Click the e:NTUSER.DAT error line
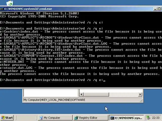The width and height of the screenshot is (162, 121). tap(81, 63)
